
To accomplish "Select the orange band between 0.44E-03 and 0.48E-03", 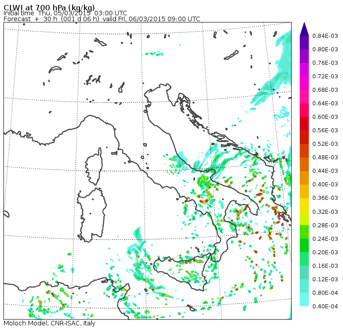I will coord(304,164).
